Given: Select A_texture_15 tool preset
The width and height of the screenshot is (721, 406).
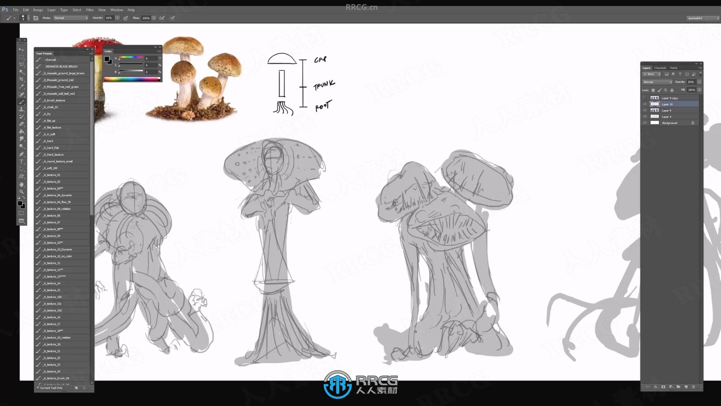Looking at the screenshot, I should pyautogui.click(x=62, y=290).
